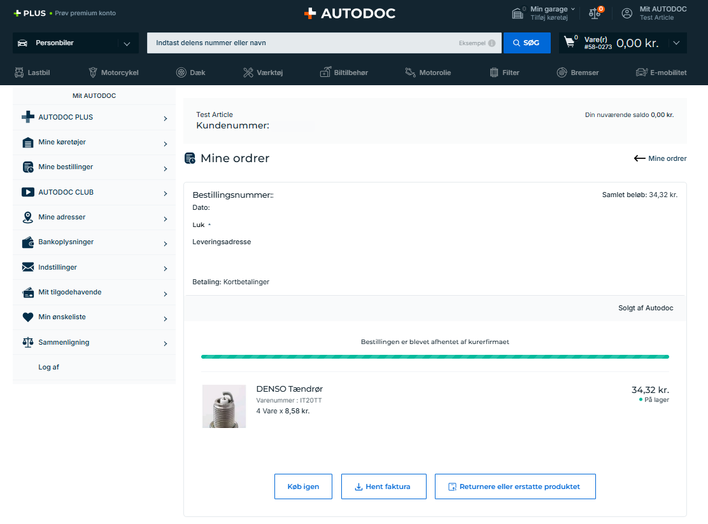Image resolution: width=708 pixels, height=524 pixels.
Task: Open the Bremser brake category
Action: coord(577,72)
